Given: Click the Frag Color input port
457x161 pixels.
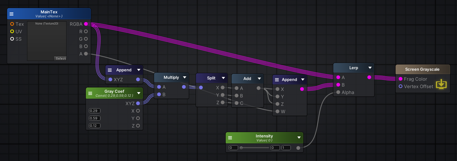Looking at the screenshot, I should [x=401, y=79].
